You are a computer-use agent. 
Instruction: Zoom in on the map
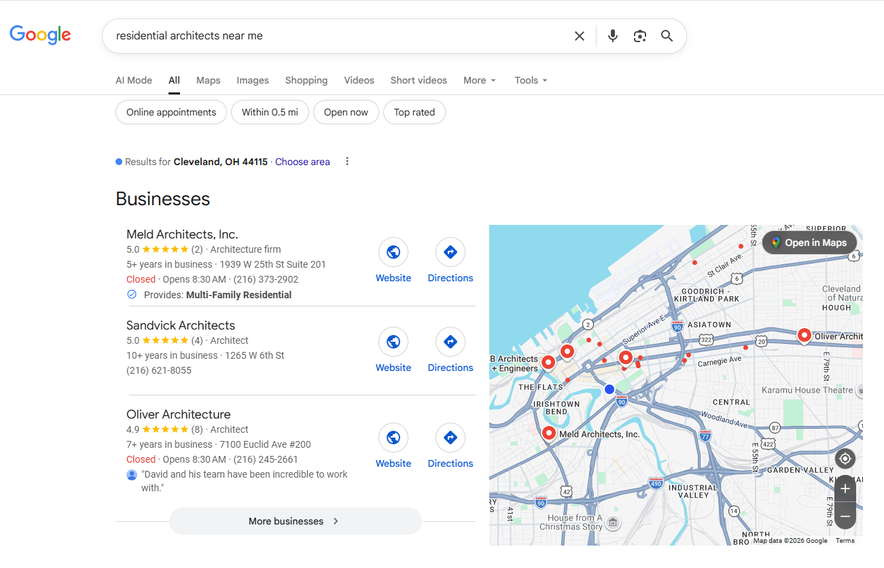[845, 489]
